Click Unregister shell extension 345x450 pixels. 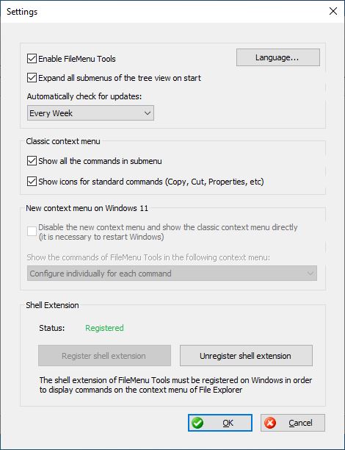tap(246, 356)
